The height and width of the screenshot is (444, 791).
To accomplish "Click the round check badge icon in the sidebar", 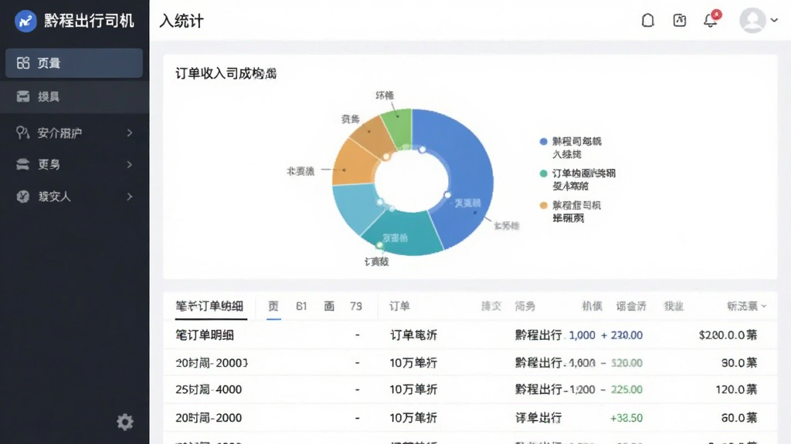I will (22, 197).
